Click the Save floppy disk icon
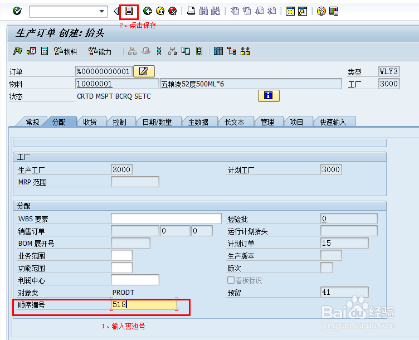 (129, 11)
